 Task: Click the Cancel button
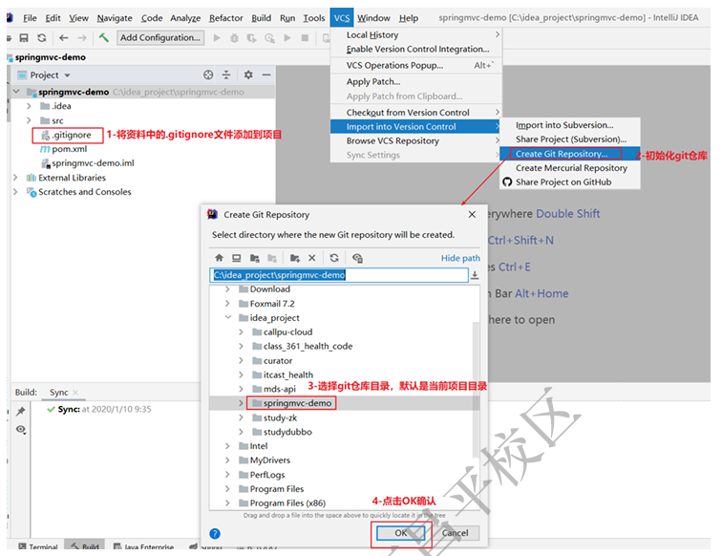click(455, 533)
